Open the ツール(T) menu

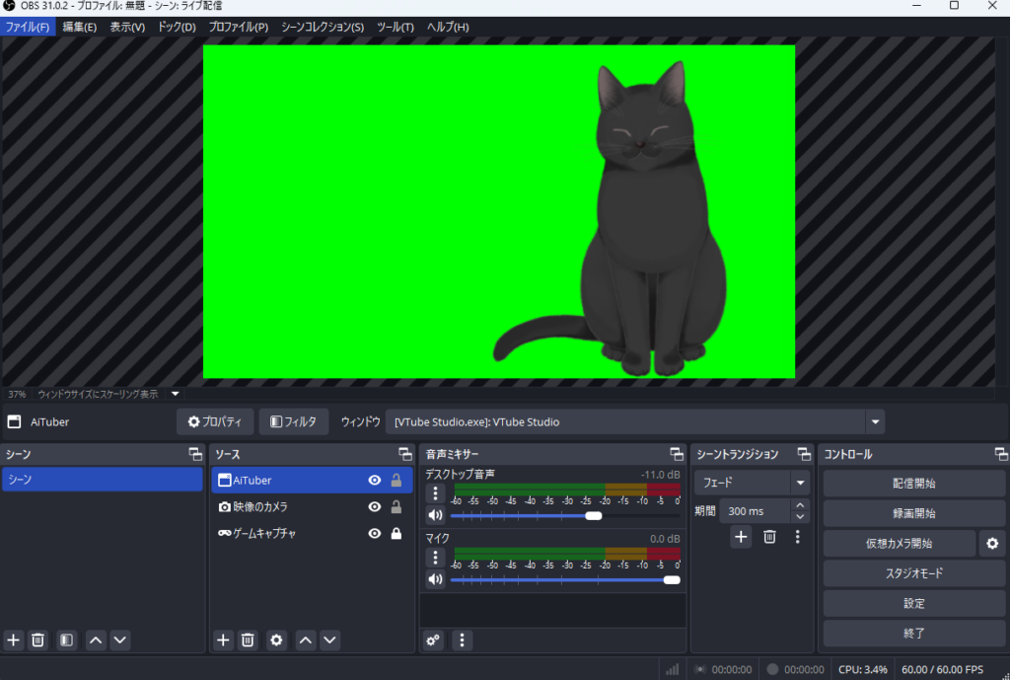(395, 27)
